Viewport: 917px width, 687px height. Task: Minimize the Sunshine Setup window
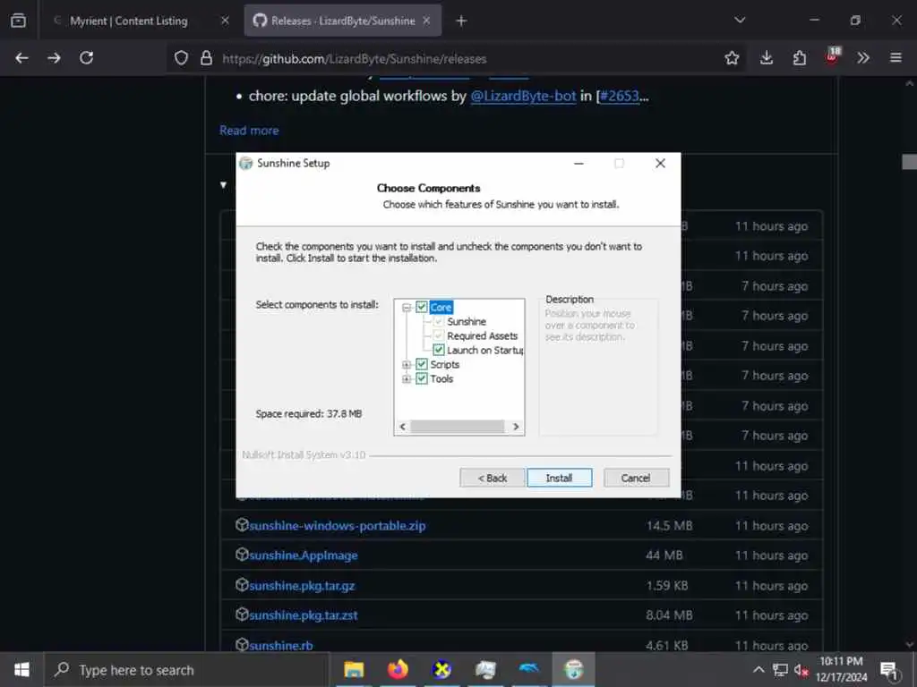579,164
